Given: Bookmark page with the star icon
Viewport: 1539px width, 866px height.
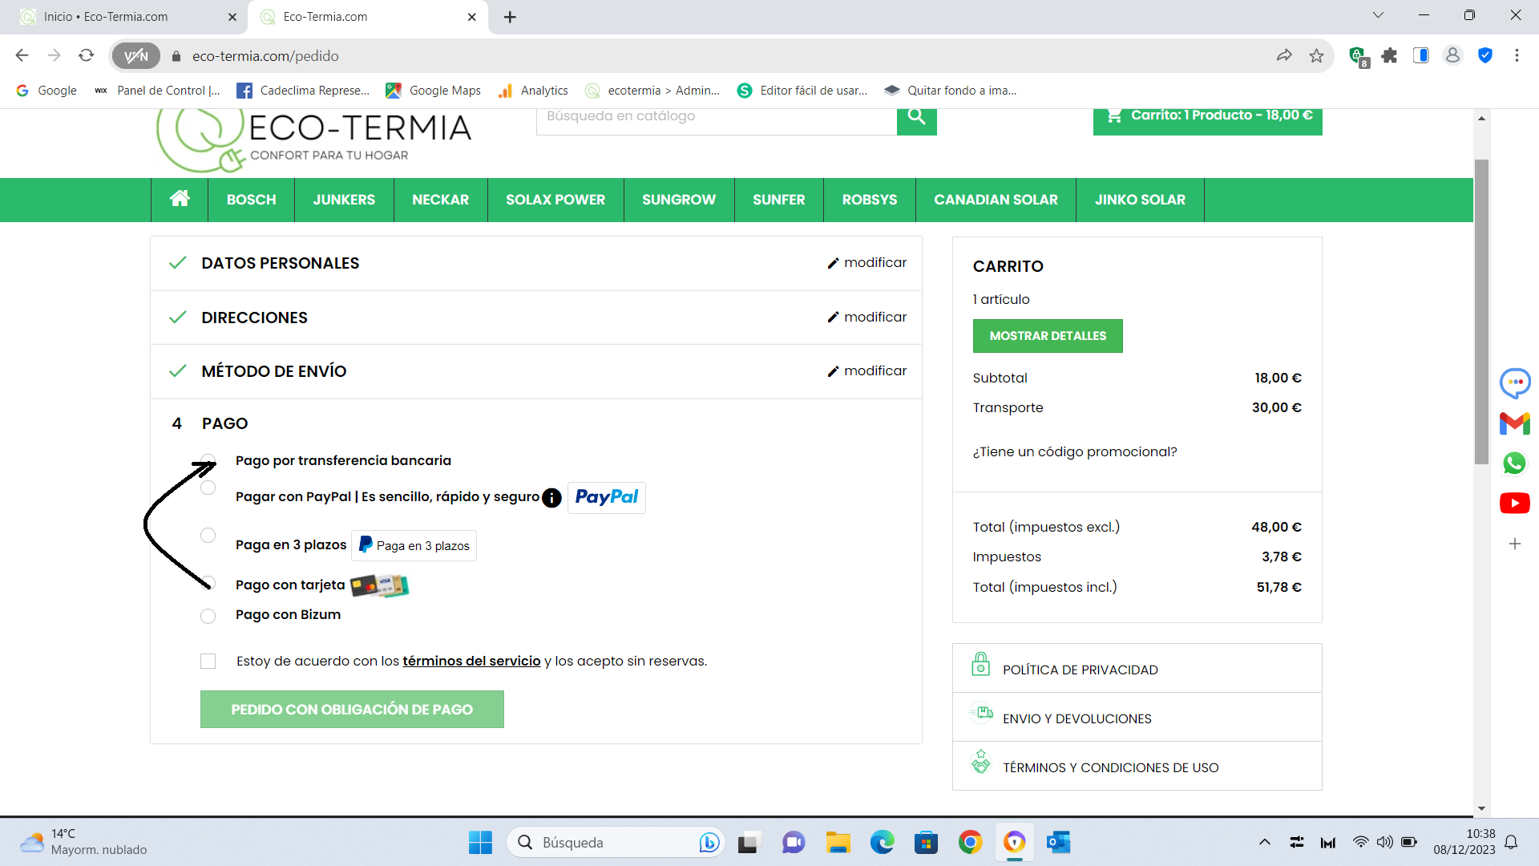Looking at the screenshot, I should (1316, 55).
